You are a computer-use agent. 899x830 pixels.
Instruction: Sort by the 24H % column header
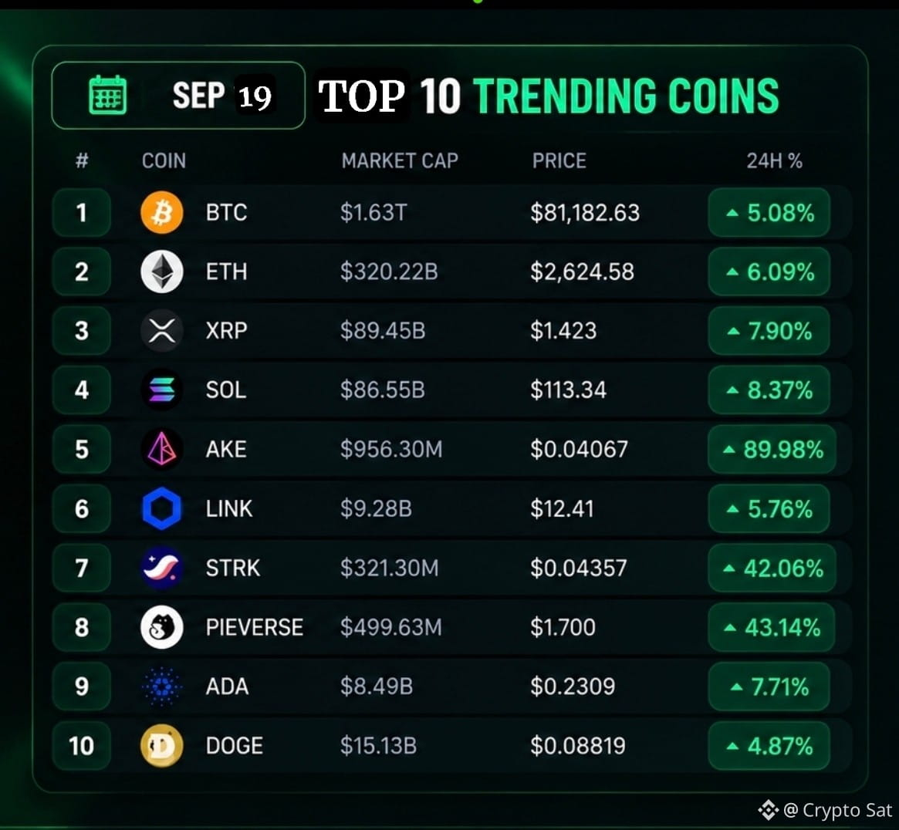click(774, 160)
